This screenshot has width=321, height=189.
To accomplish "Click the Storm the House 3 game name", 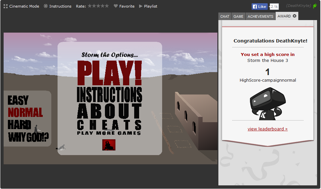I will (x=268, y=61).
